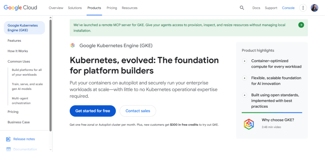Select Features in sidebar

pyautogui.click(x=14, y=41)
